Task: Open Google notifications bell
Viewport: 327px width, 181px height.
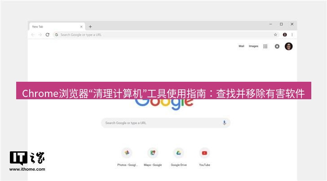Action: click(x=277, y=46)
